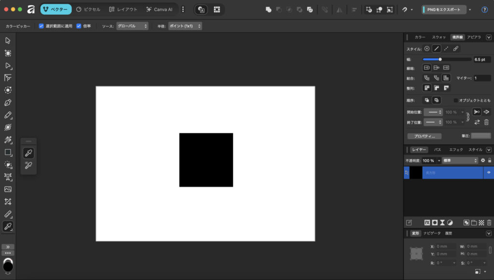This screenshot has height=280, width=494.
Task: Select the Move tool arrow
Action: (8, 41)
